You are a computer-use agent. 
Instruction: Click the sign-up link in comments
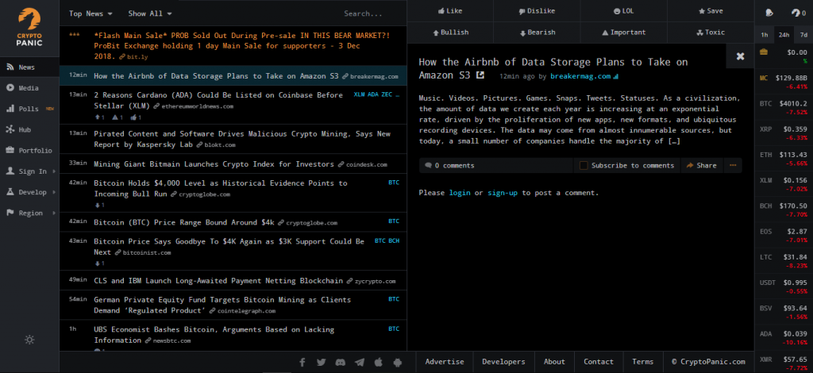tap(502, 193)
